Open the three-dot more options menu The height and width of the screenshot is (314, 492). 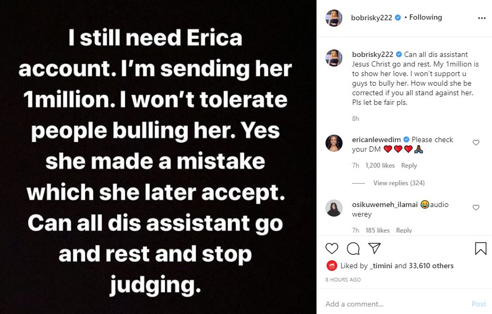click(482, 18)
